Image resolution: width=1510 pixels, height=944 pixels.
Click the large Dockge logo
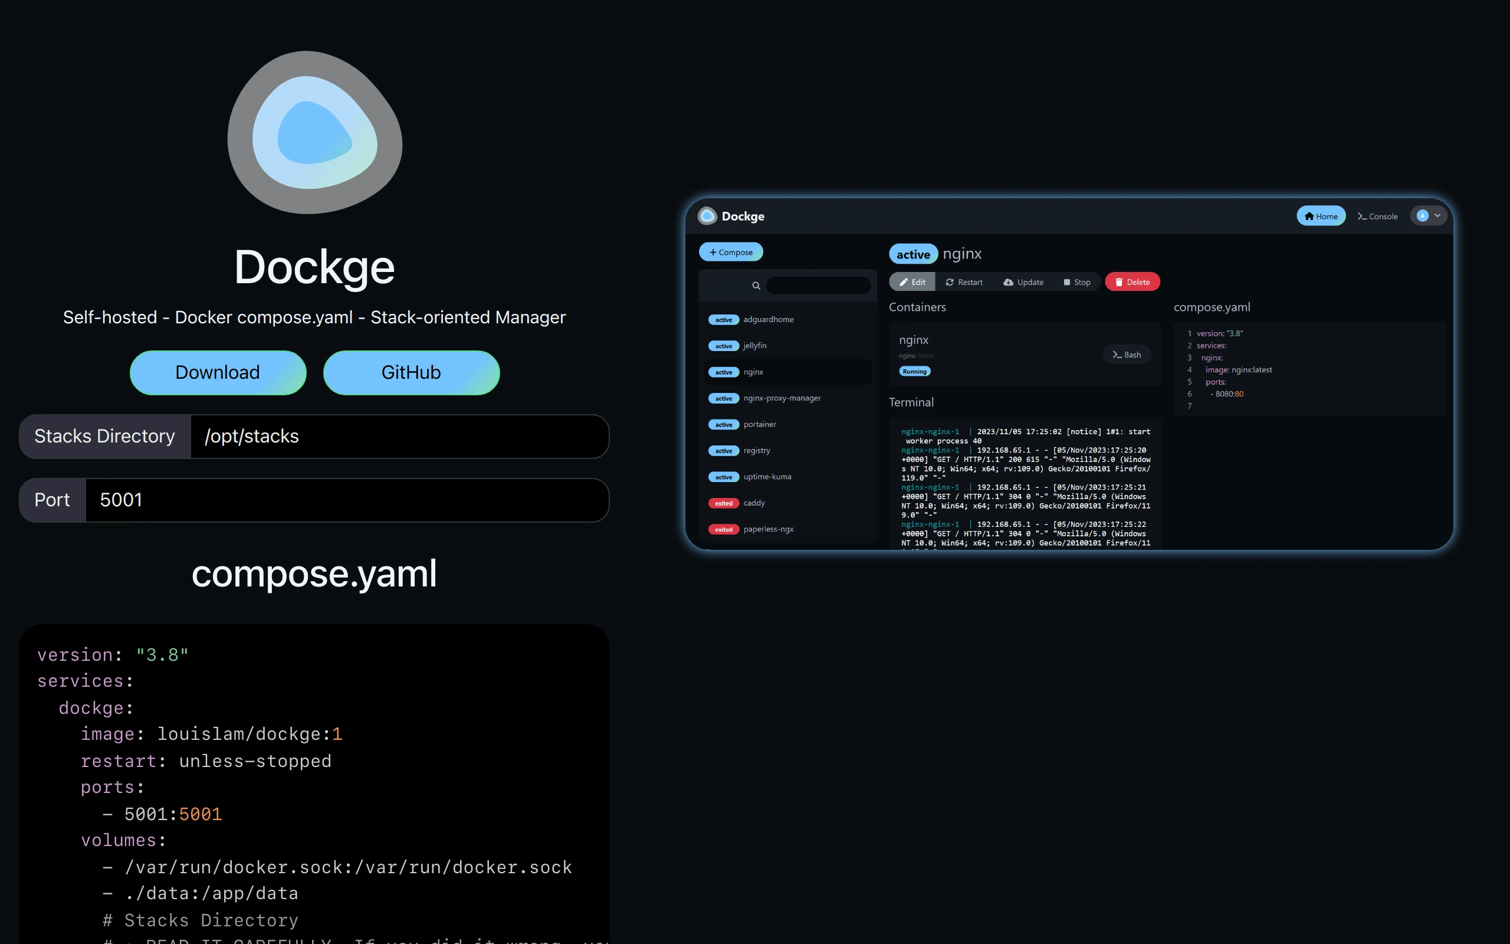(x=314, y=132)
